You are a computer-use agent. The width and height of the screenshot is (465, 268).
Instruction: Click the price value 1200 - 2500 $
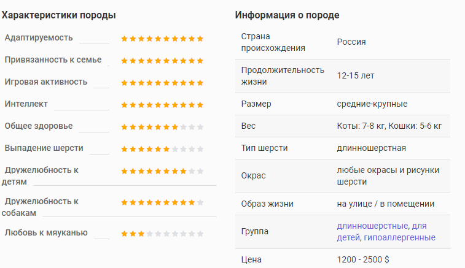pyautogui.click(x=363, y=259)
